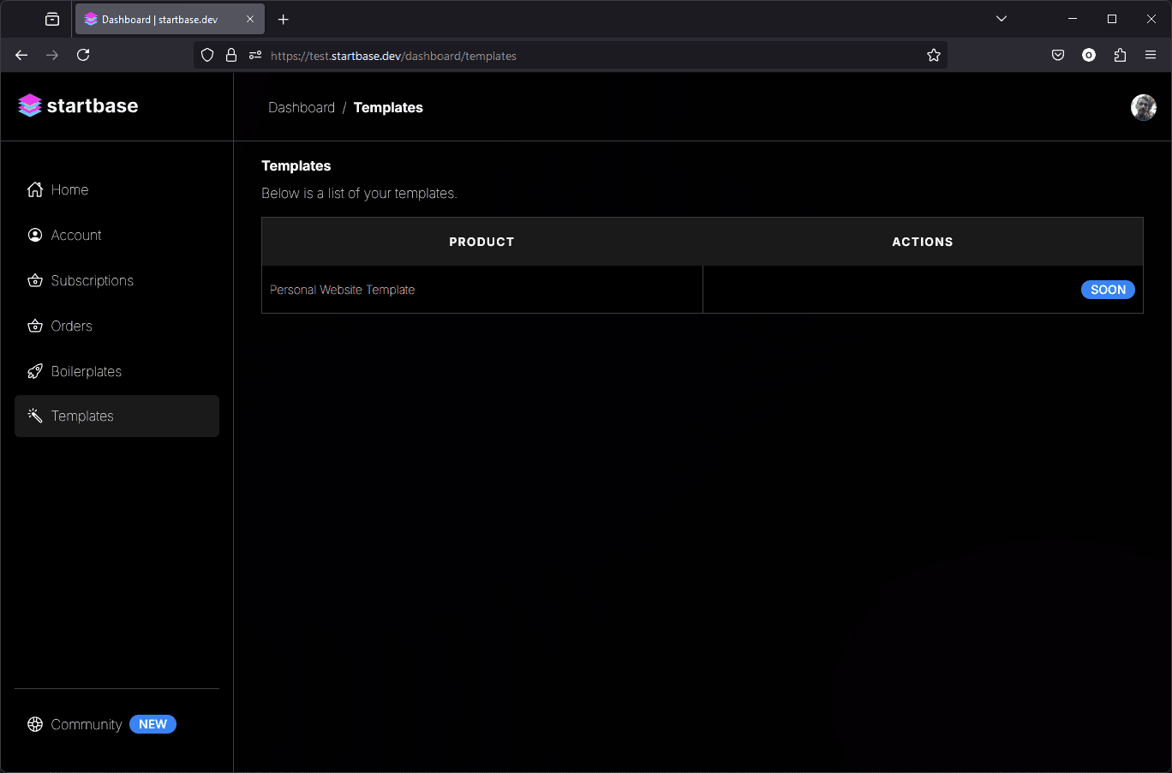The image size is (1172, 773).
Task: Click the Templates magic wand icon
Action: coord(35,416)
